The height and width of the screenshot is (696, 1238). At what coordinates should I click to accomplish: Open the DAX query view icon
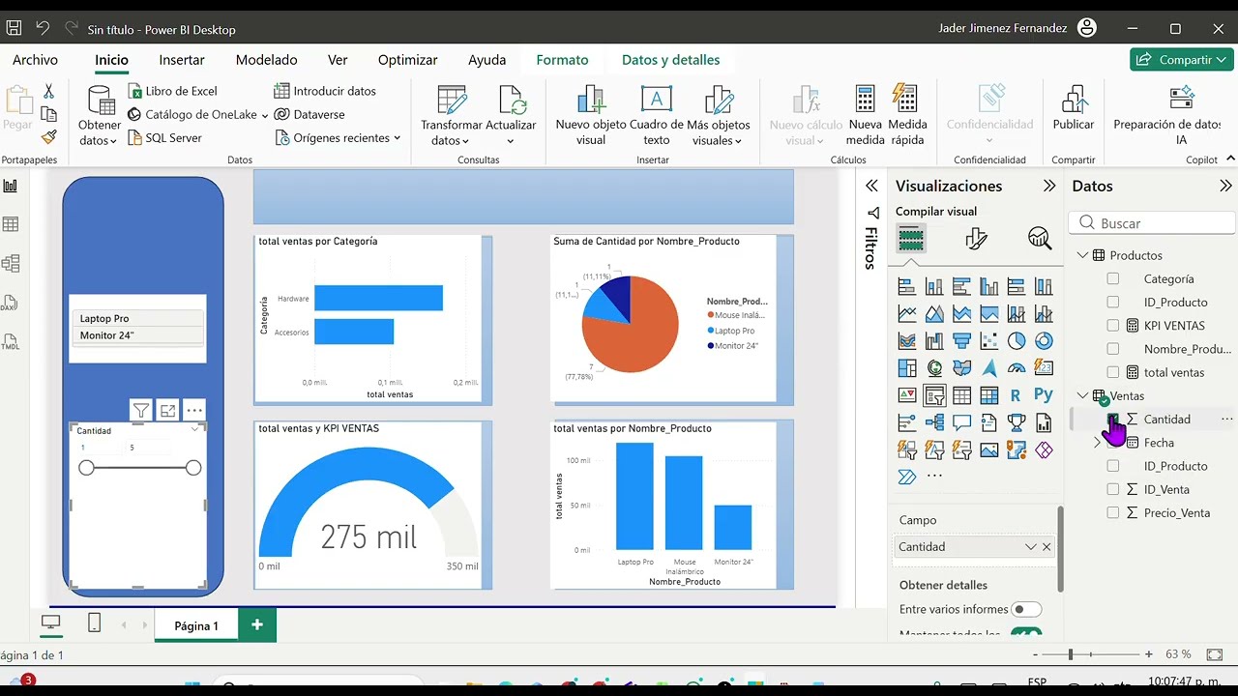11,303
